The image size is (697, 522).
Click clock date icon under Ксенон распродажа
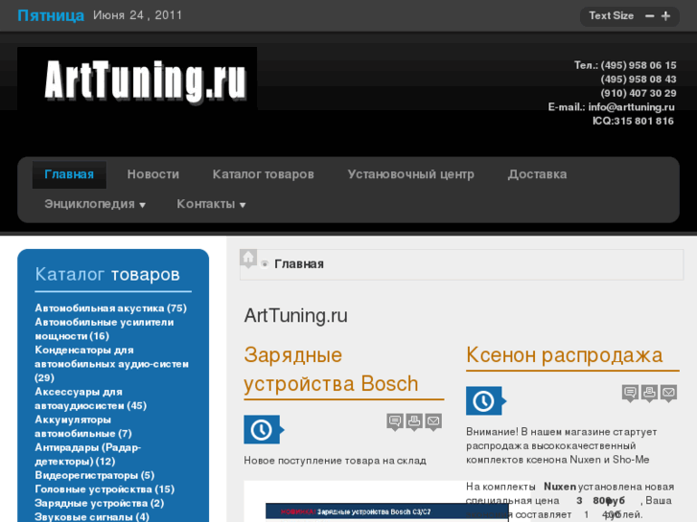486,400
